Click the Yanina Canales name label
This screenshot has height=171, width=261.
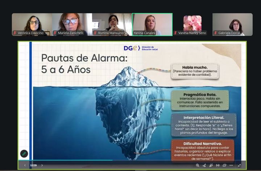point(144,33)
